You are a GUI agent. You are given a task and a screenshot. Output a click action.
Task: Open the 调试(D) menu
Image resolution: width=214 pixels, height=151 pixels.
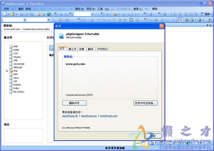tap(80, 9)
